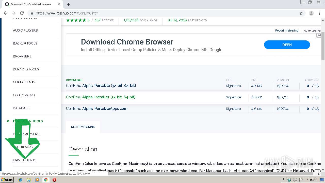Click the Description heading
Screen dimensions: 325x183
83,149
